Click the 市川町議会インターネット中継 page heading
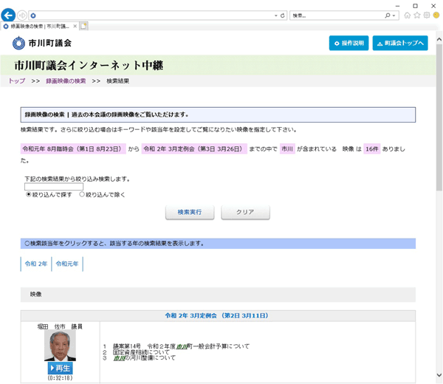443x384 pixels. tap(89, 65)
